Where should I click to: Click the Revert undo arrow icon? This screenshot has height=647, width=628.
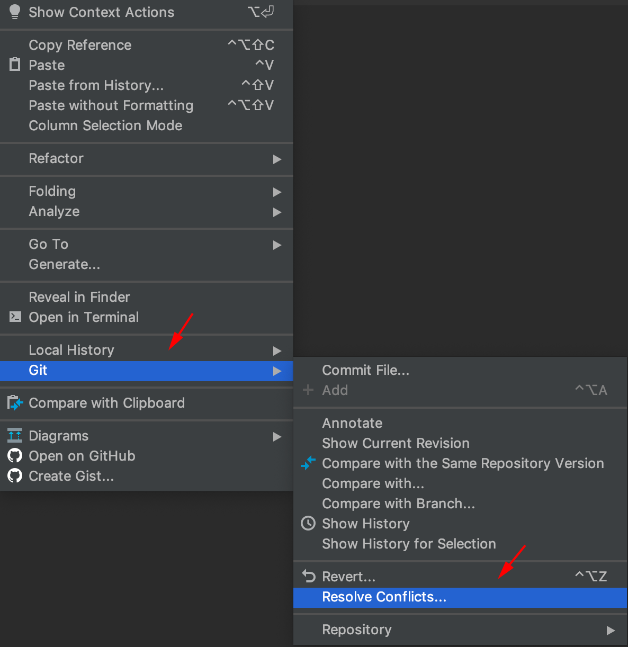pos(308,576)
